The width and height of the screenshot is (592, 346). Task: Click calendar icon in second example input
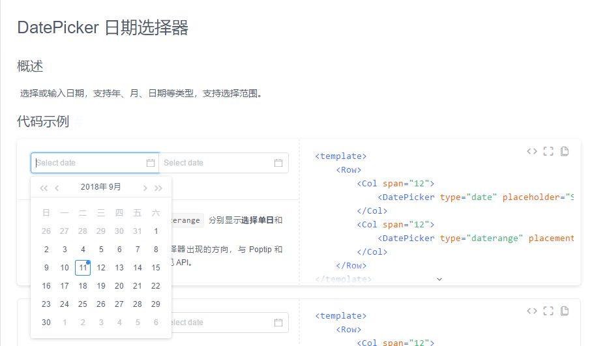(x=278, y=323)
